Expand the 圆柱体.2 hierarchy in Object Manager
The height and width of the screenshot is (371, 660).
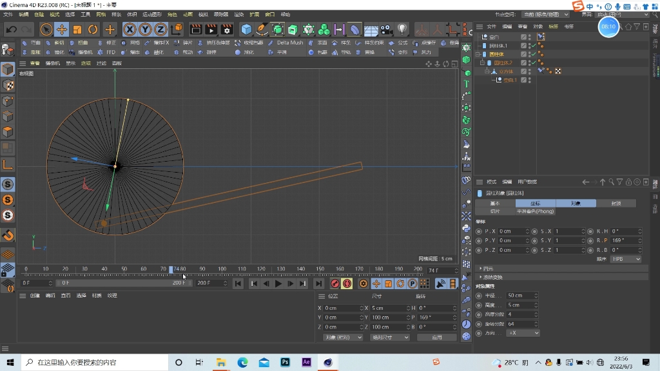coord(483,62)
